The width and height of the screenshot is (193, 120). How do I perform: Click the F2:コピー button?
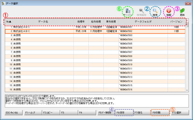coord(51,113)
